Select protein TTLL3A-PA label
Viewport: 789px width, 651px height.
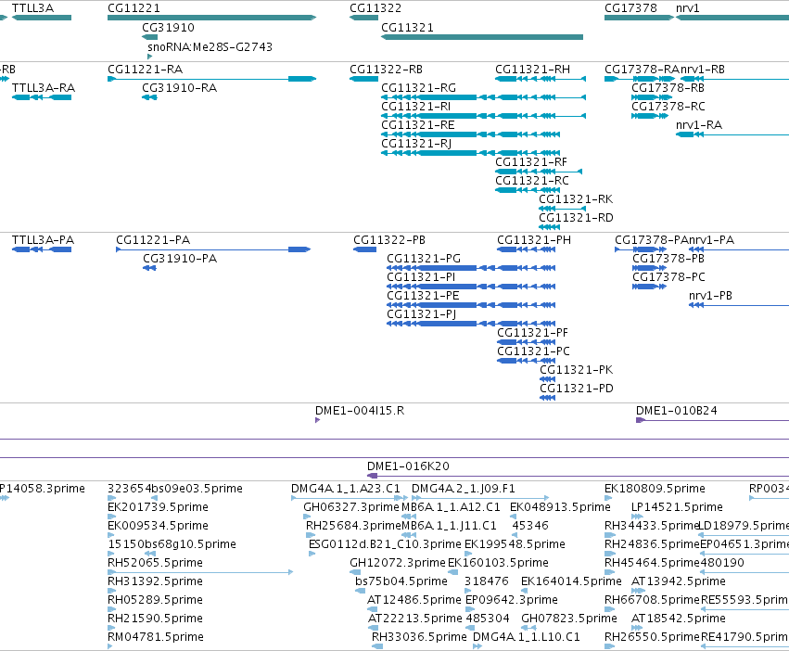[x=43, y=239]
